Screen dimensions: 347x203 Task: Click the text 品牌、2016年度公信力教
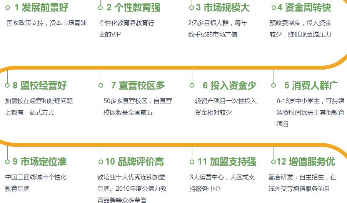pos(132,189)
